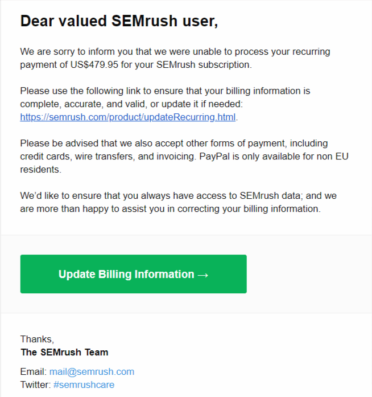Click the gray band right of the green button

[x=307, y=274]
